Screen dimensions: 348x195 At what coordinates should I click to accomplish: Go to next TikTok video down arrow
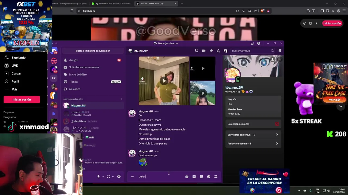(x=341, y=106)
